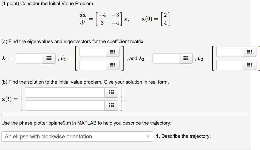Click inside the λ₂ answer field
Viewport: 260px width, 150px height.
pos(166,58)
